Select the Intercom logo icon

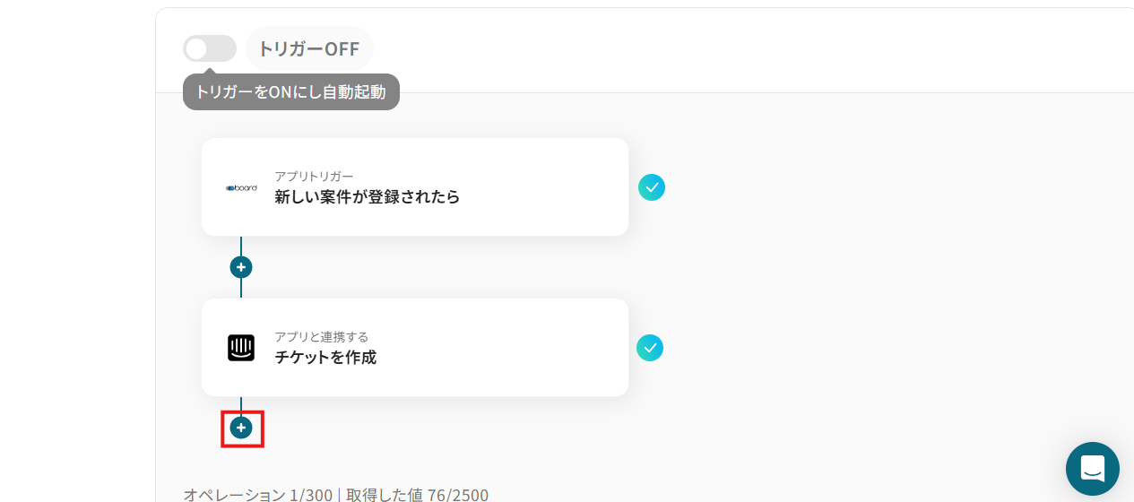(241, 348)
